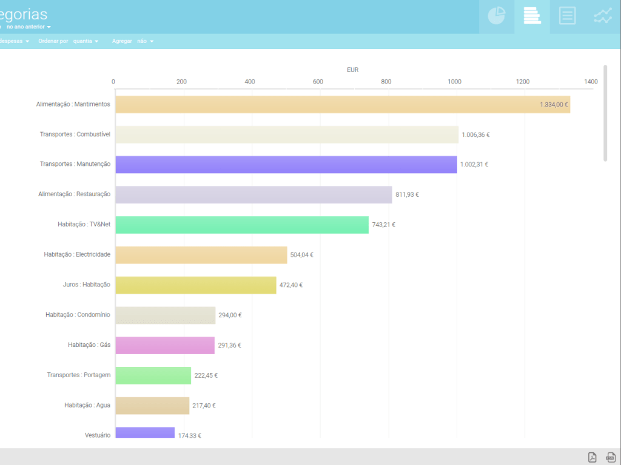The image size is (621, 465).
Task: Select the Habitação : Electricidade category label
Action: (x=77, y=255)
